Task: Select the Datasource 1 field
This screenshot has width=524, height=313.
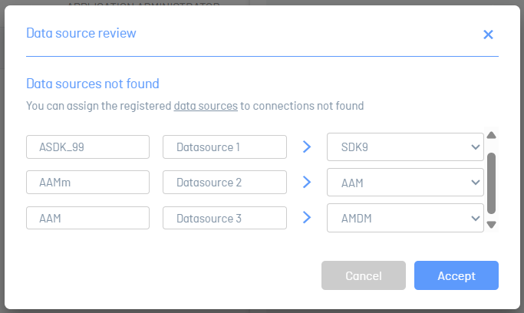Action: (x=225, y=147)
